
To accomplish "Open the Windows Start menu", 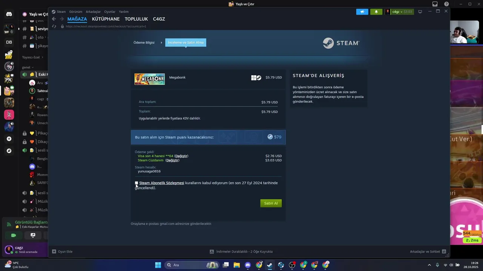I will click(x=158, y=265).
